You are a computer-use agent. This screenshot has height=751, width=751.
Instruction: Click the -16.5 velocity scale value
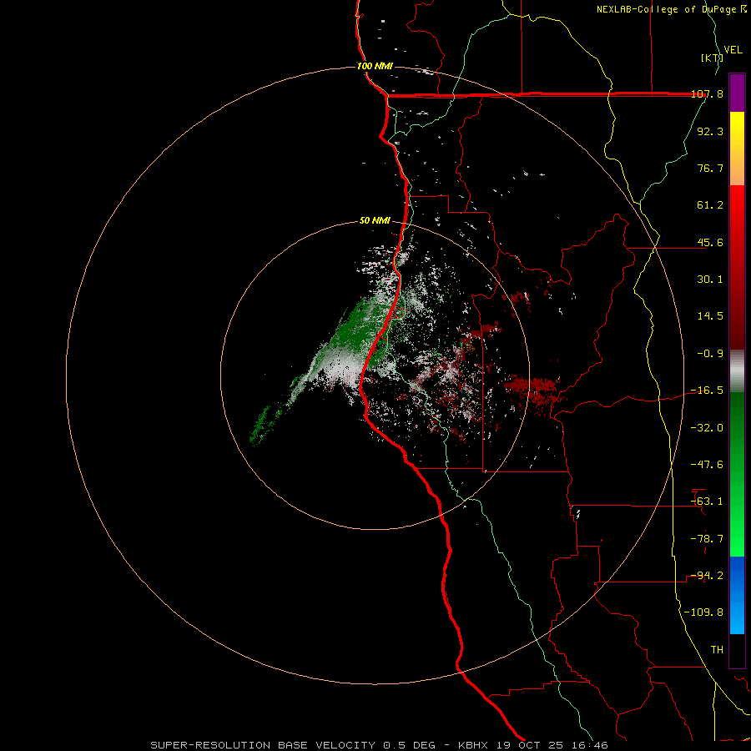(707, 391)
